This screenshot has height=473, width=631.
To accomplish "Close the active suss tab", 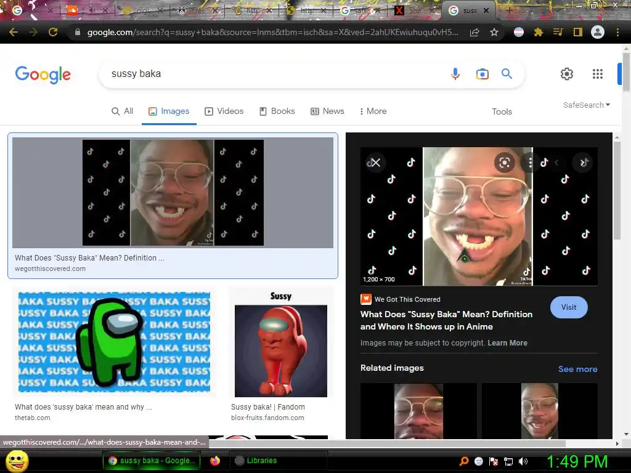I will [x=486, y=10].
